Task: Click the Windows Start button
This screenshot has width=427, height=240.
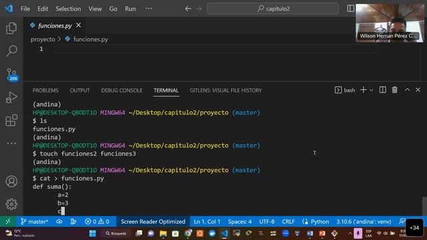Action: [x=93, y=233]
